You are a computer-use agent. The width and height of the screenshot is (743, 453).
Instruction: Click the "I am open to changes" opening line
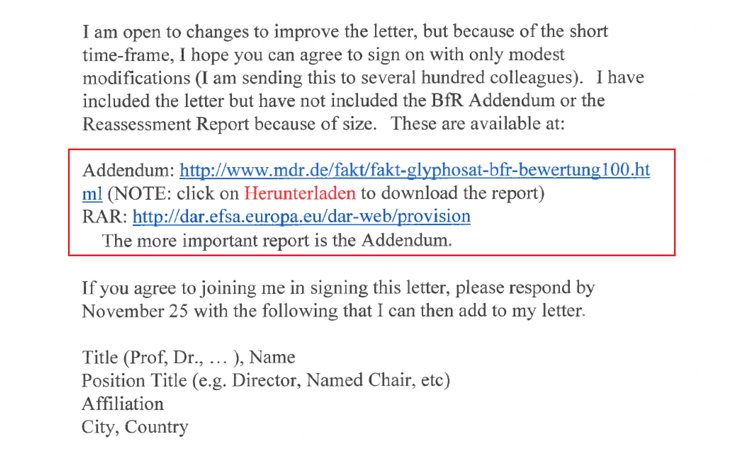(x=345, y=32)
